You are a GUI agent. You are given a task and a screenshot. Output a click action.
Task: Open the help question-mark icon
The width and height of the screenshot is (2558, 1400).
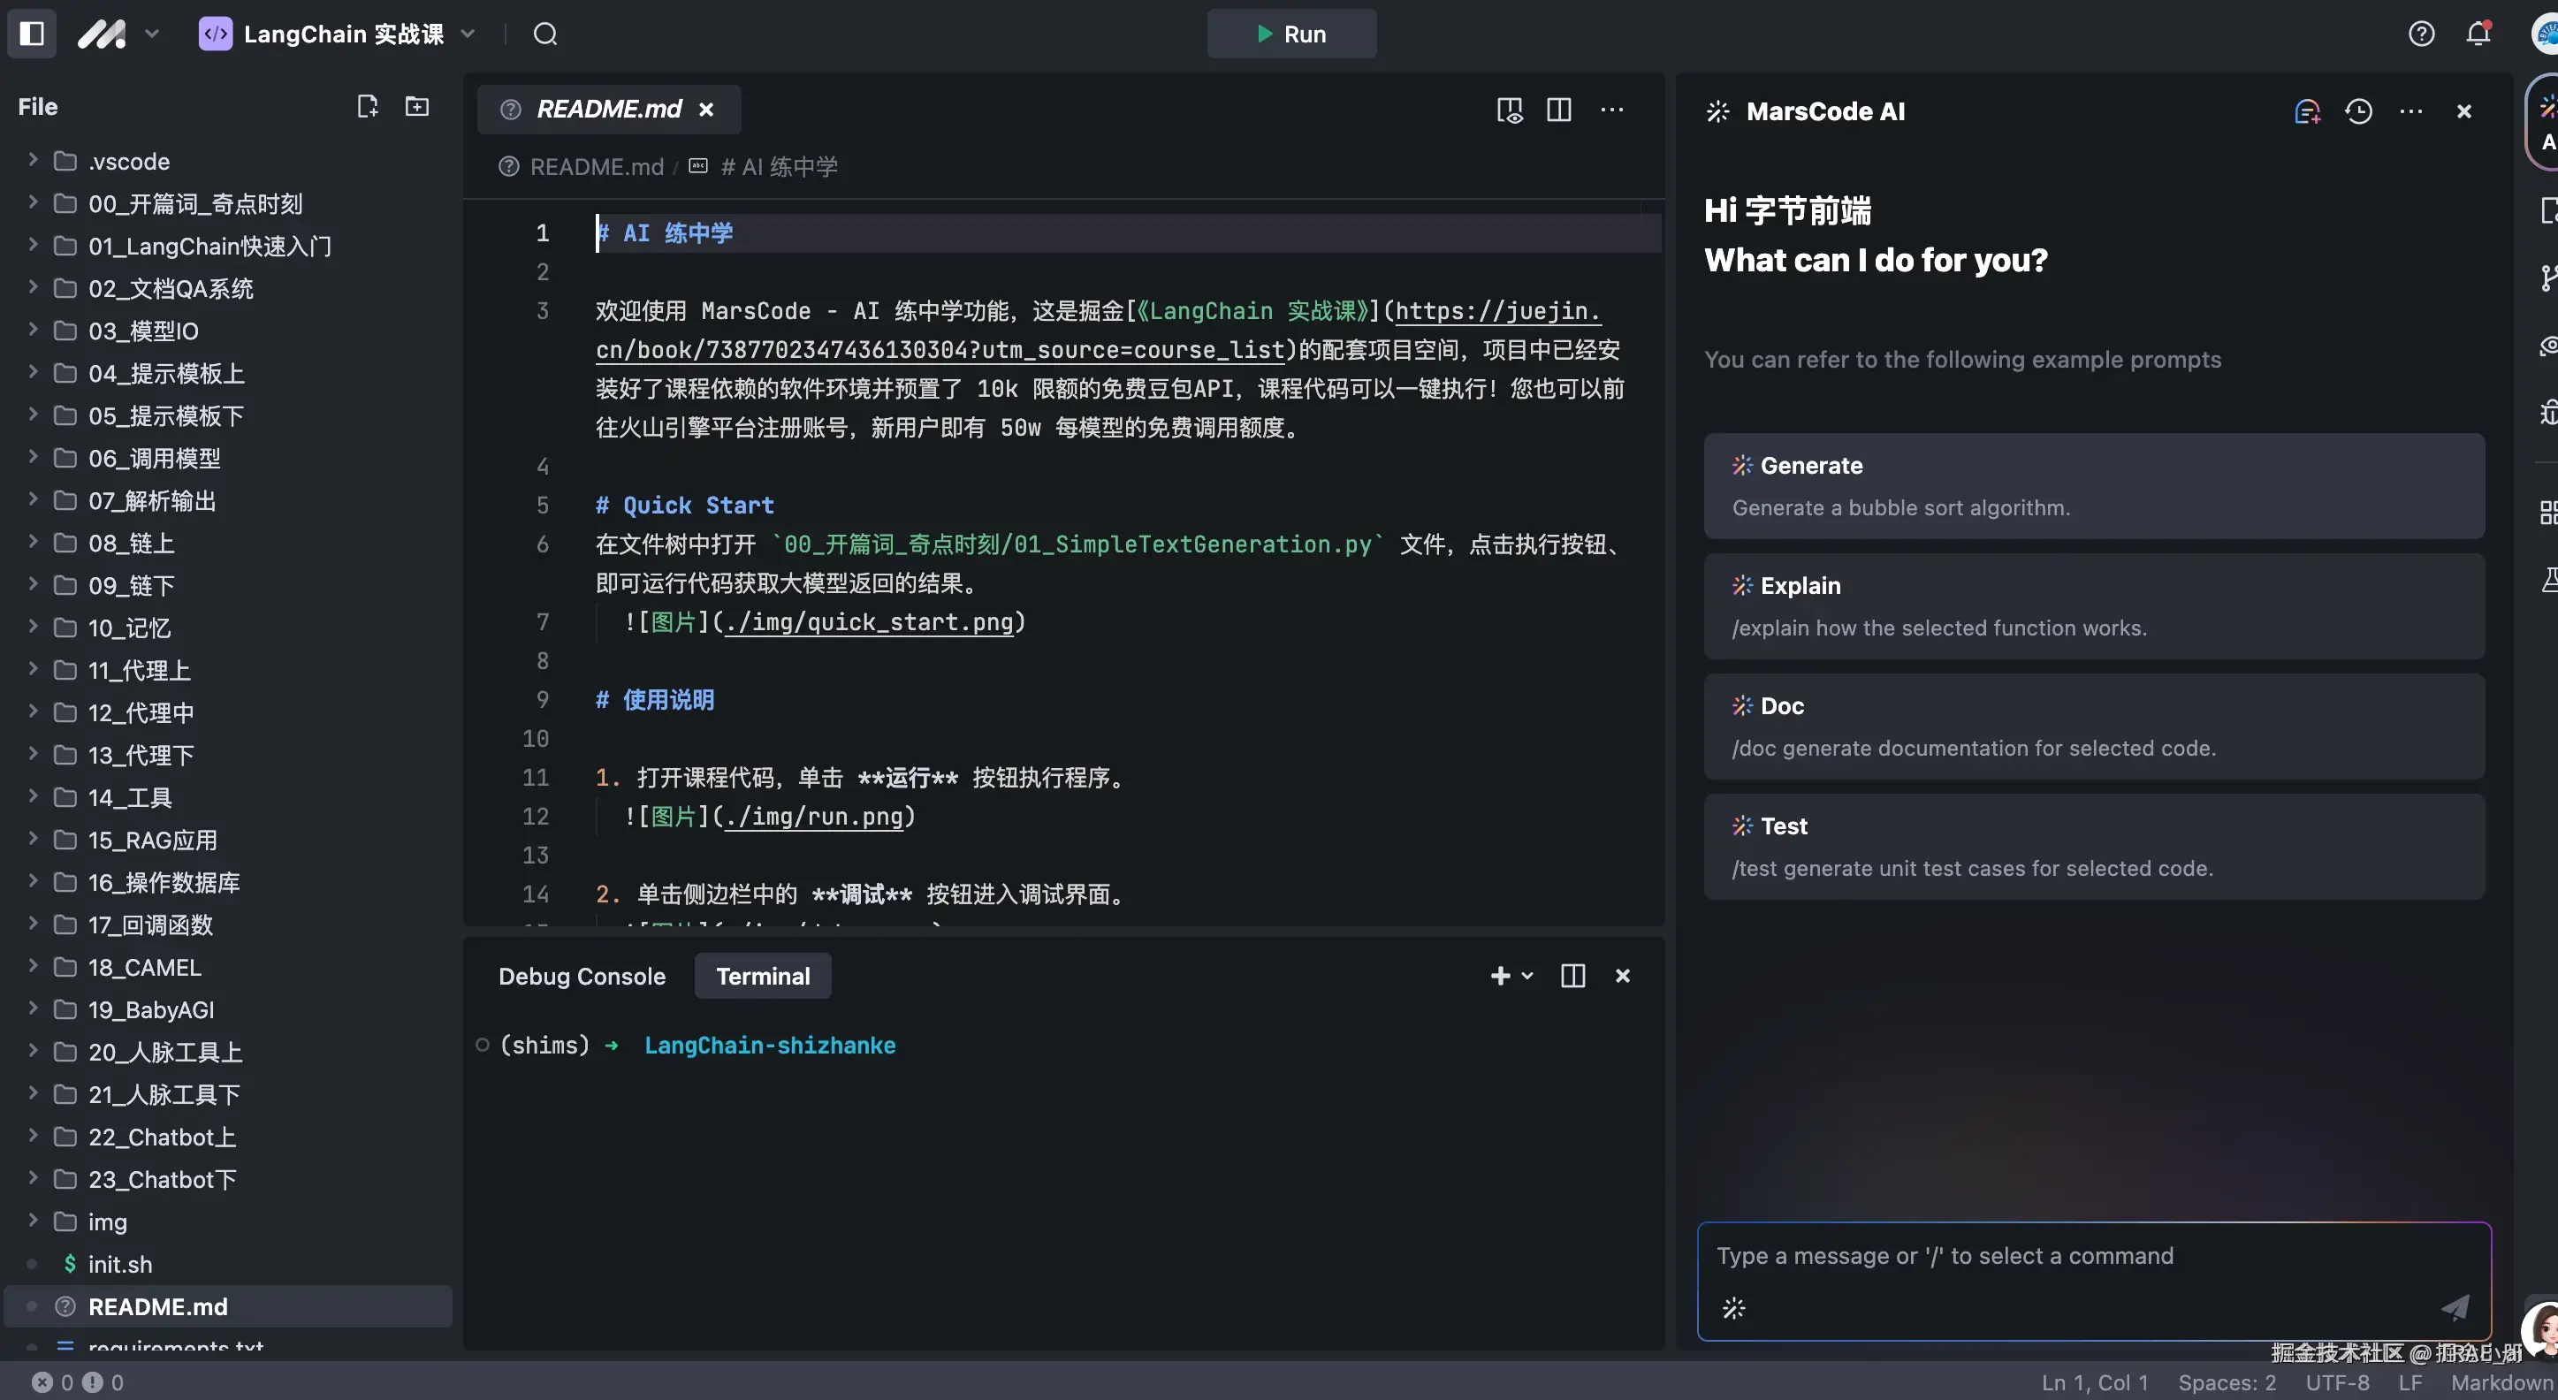click(x=2421, y=34)
